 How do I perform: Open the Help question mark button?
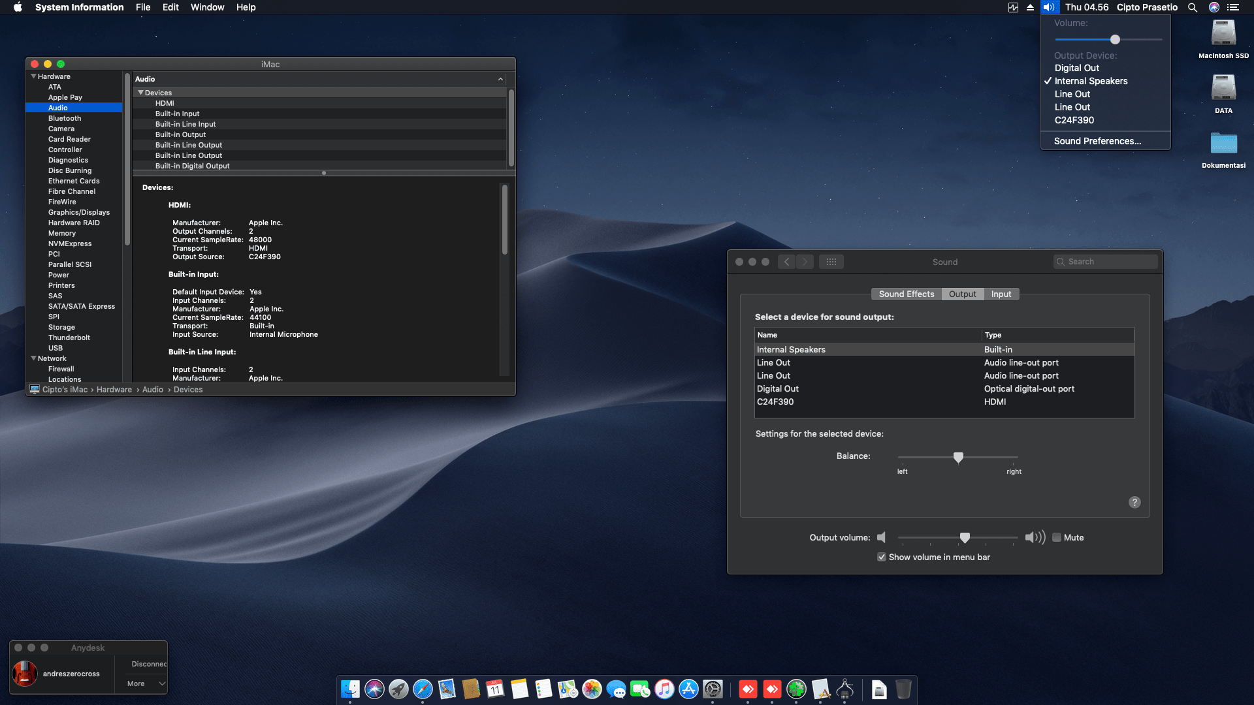click(x=1134, y=502)
